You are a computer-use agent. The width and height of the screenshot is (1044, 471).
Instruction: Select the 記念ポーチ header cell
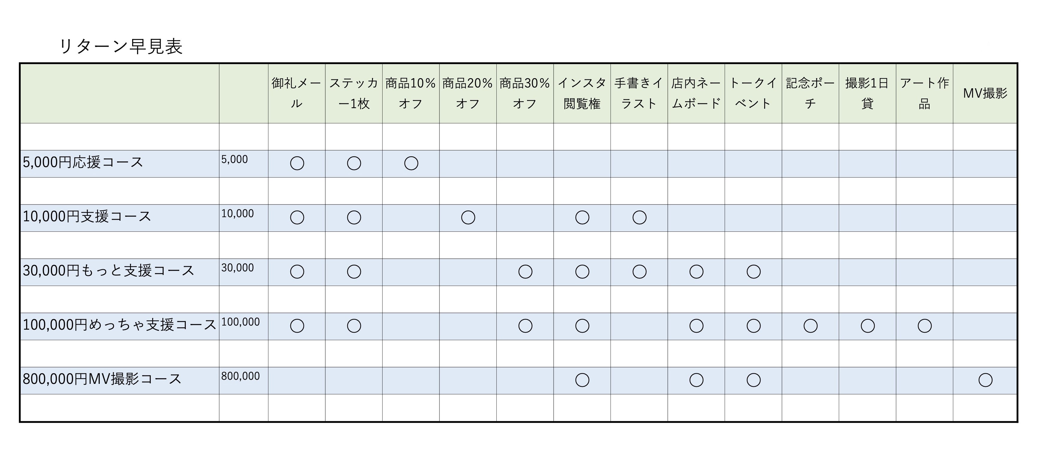[810, 93]
